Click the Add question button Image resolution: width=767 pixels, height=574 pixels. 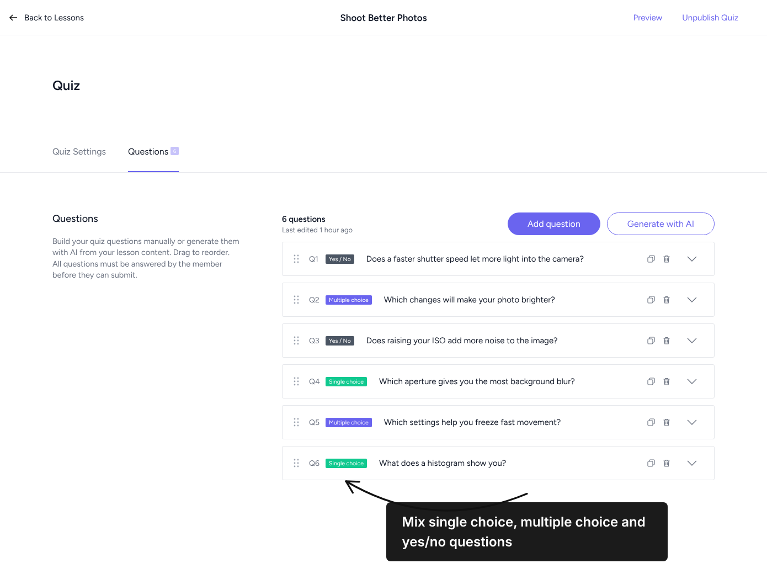click(x=554, y=224)
